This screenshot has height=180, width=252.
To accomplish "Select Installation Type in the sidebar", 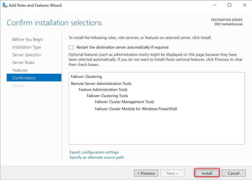I will 27,47.
